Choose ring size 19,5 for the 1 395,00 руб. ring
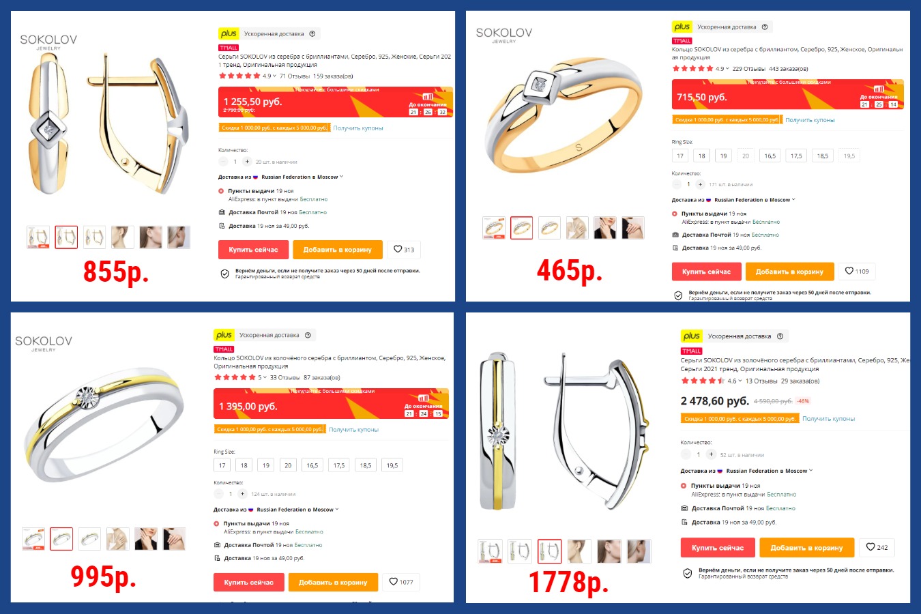 [x=392, y=465]
